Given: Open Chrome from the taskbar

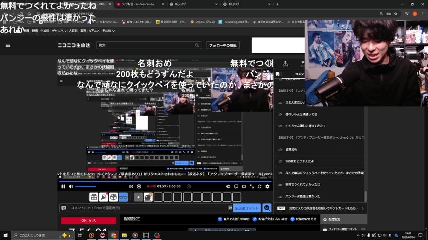Looking at the screenshot, I should tap(113, 235).
